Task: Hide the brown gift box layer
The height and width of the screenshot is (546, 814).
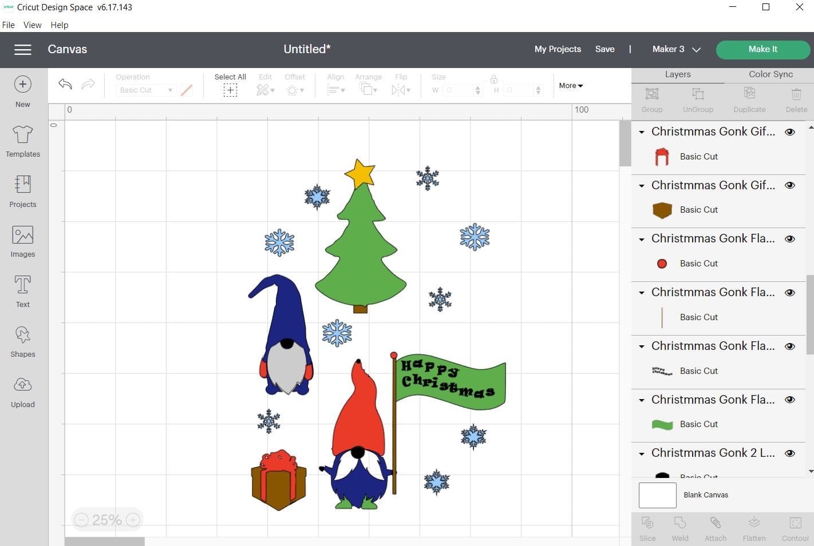Action: 790,185
